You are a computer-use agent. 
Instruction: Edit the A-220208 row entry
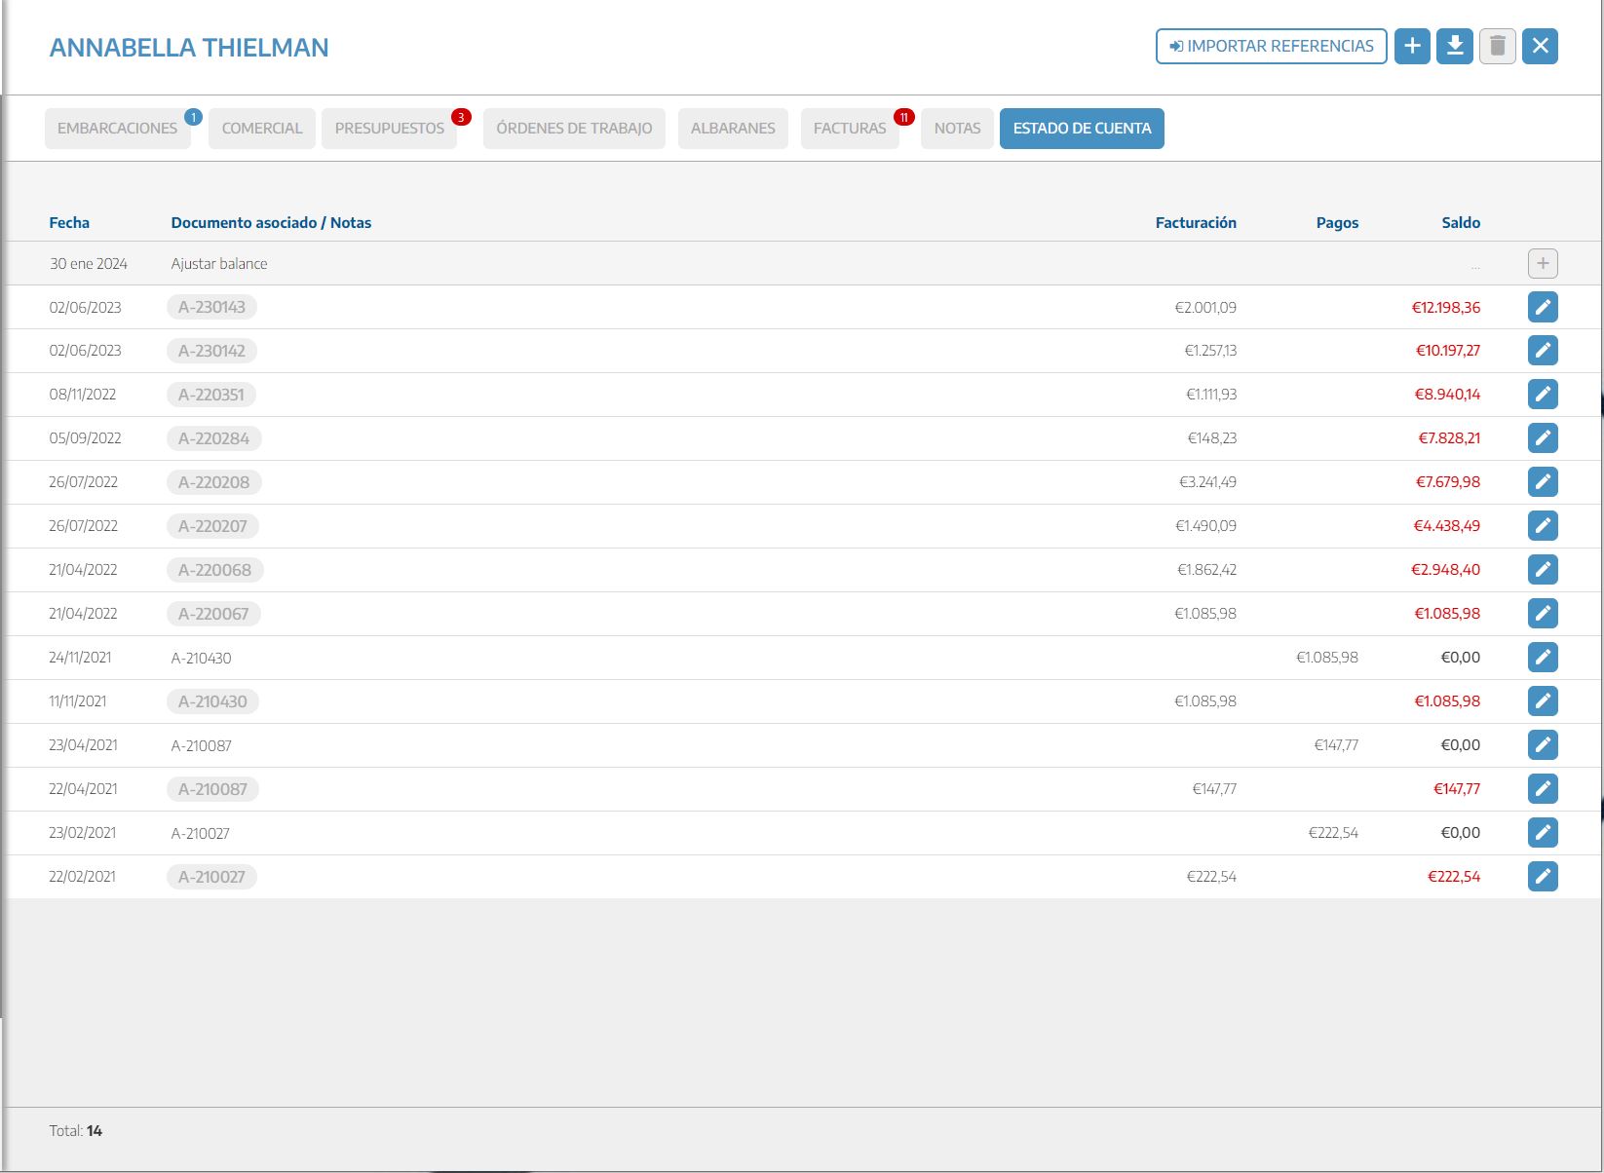pos(1543,482)
